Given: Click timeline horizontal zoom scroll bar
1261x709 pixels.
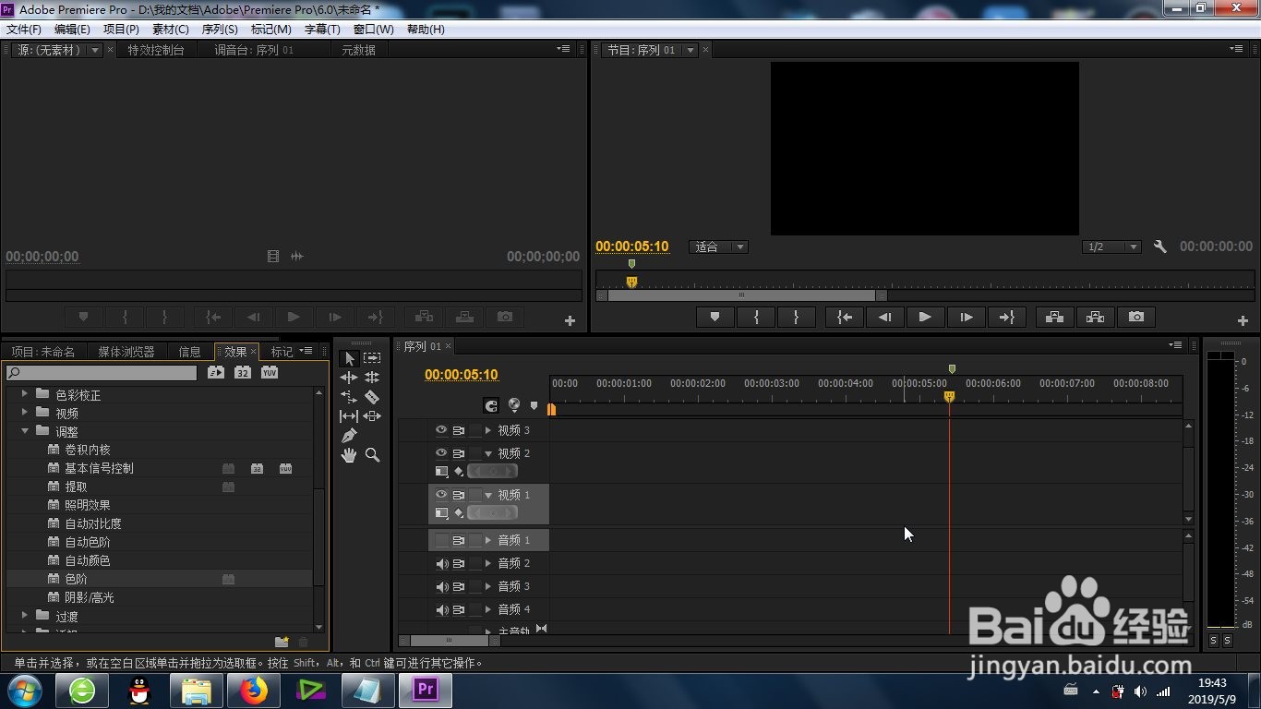Looking at the screenshot, I should pos(450,641).
